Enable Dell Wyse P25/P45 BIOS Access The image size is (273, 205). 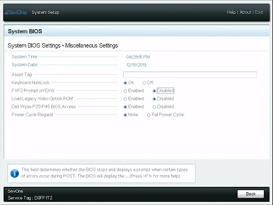pos(125,107)
